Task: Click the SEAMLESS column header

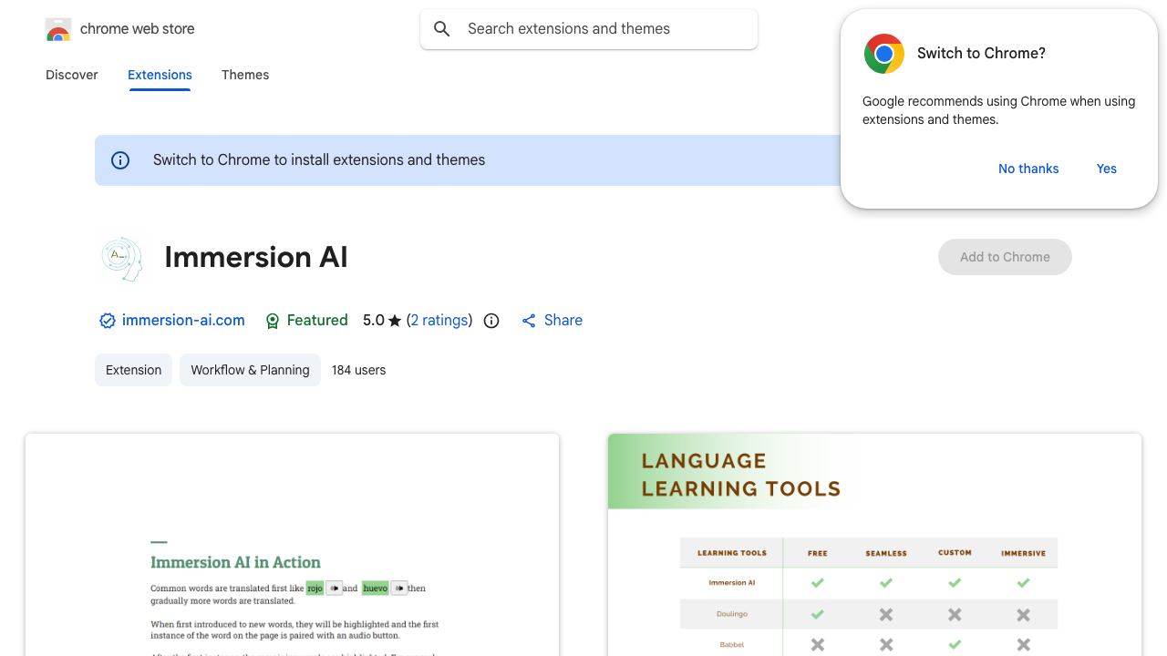Action: (886, 553)
